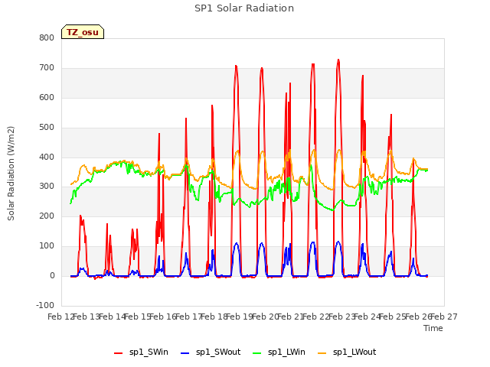Click the red sp1_SWin legend swatch
This screenshot has width=490, height=367.
tap(119, 353)
